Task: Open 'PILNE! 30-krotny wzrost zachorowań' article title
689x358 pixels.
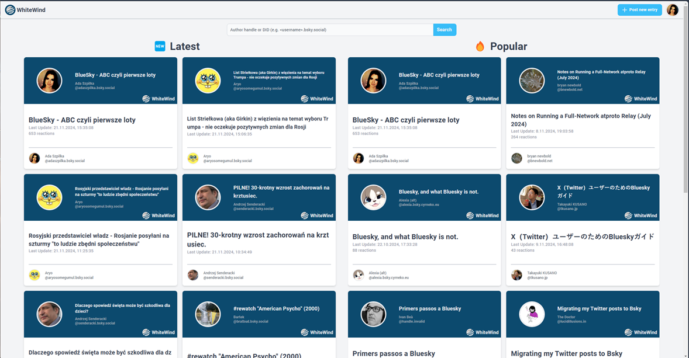Action: [x=258, y=239]
